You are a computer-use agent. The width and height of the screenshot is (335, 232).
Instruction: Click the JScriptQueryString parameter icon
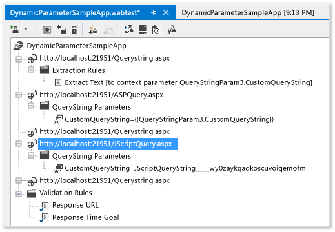tap(58, 168)
